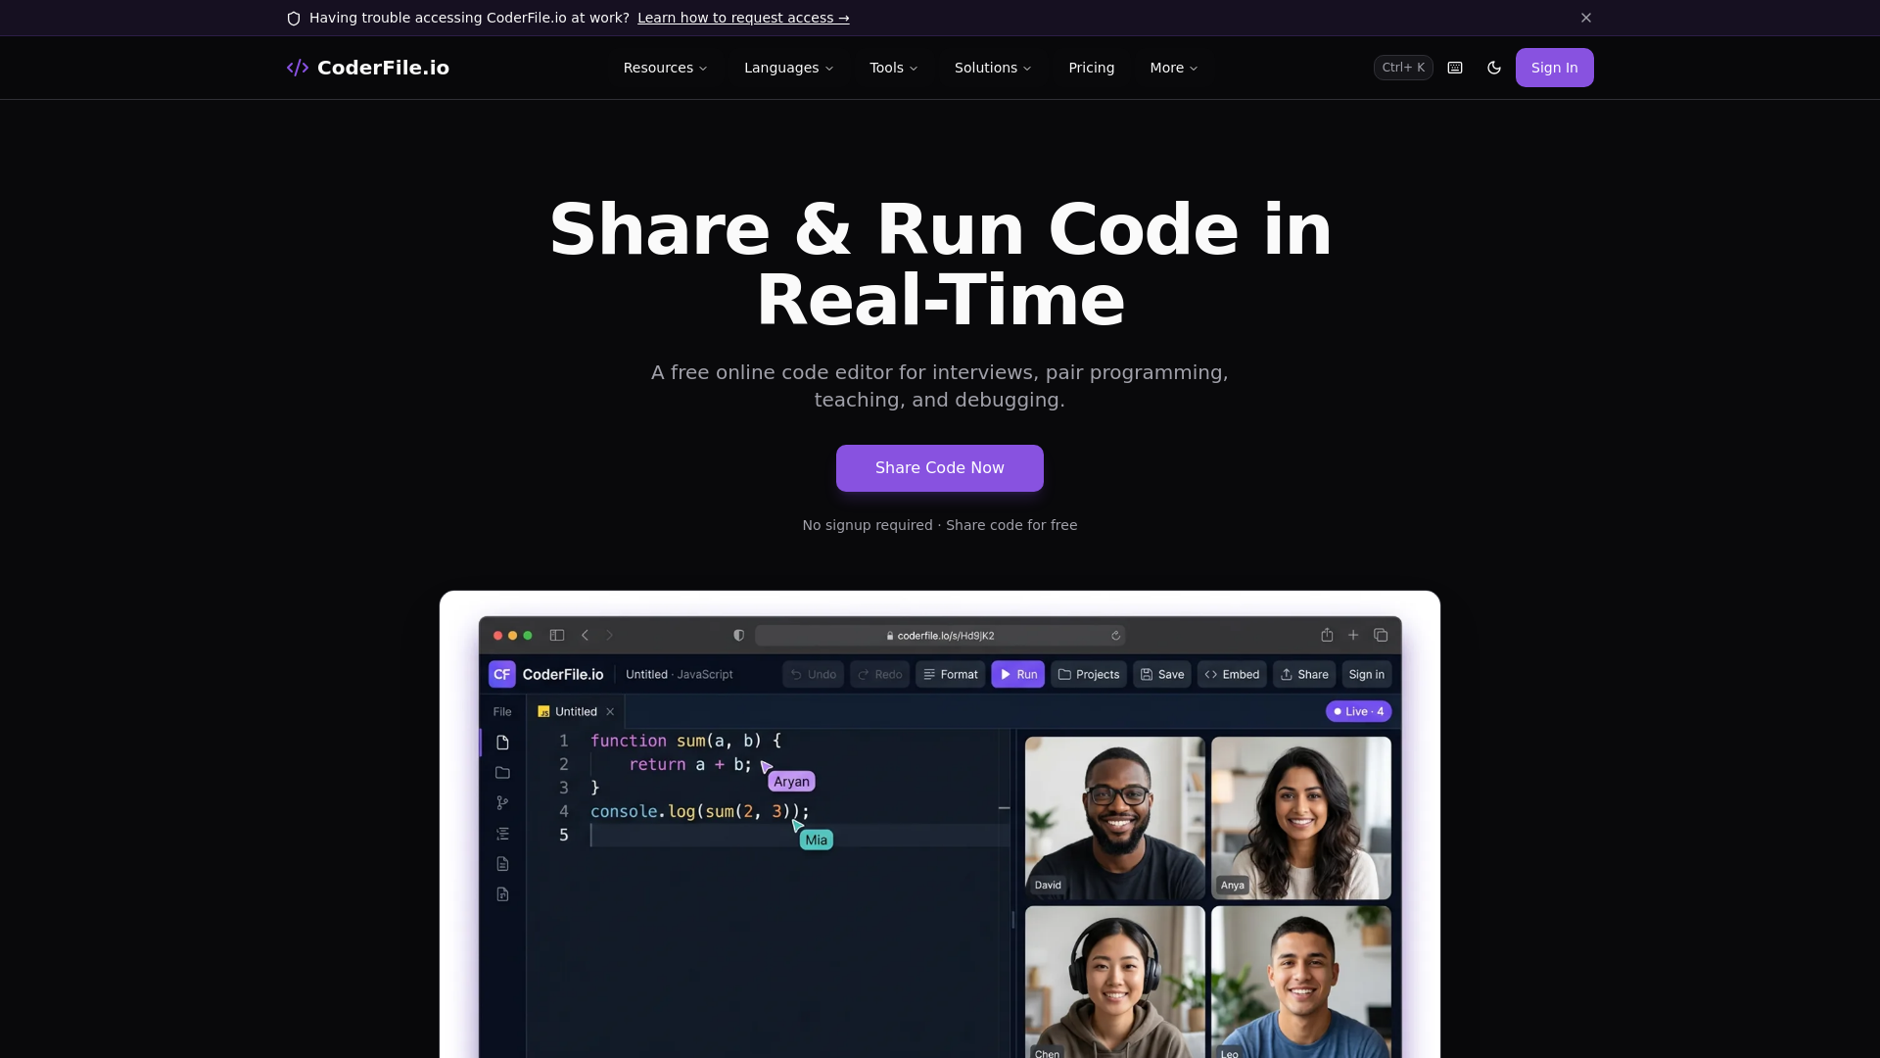Open Ctrl+K command search
The image size is (1880, 1058).
[1403, 68]
